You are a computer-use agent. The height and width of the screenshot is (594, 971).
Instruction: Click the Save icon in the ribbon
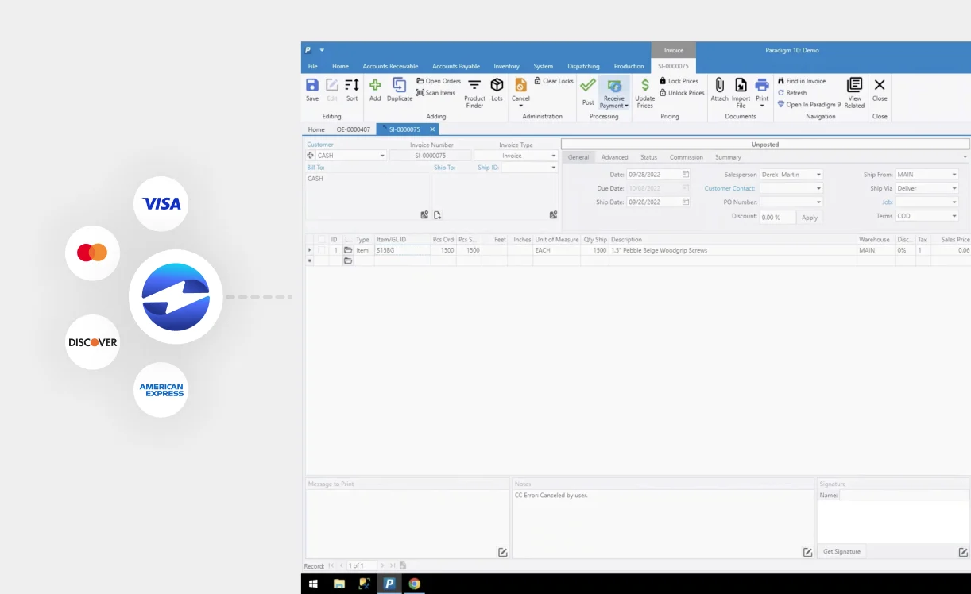coord(312,85)
